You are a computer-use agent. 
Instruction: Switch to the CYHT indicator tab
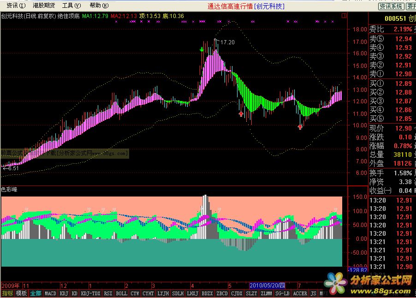coord(148,293)
